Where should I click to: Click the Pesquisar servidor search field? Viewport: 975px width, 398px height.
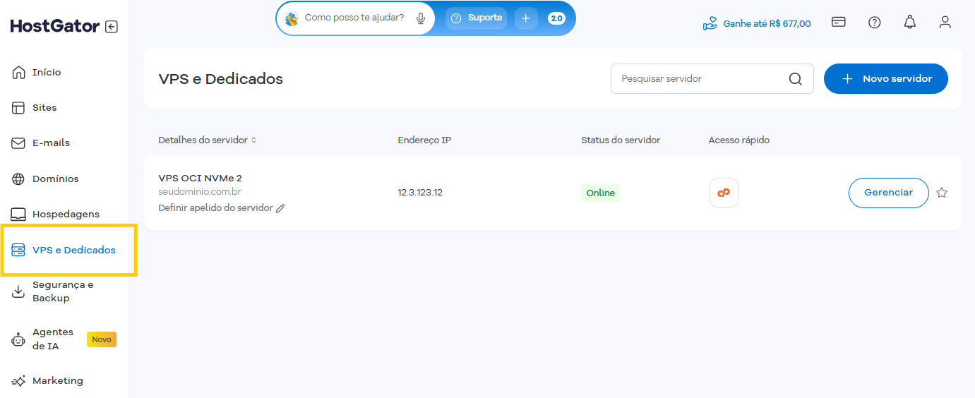712,78
